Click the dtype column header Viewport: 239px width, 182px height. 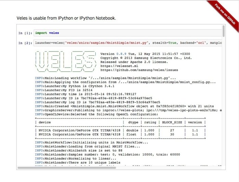point(133,122)
